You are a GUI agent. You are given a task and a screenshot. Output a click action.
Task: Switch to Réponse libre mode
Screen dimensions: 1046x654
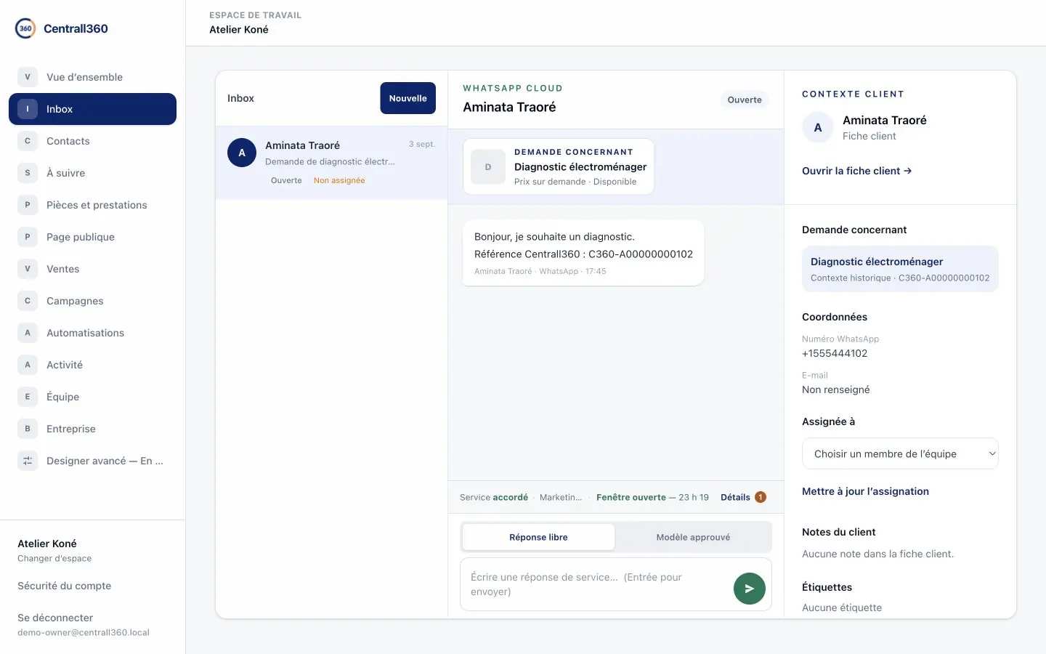538,537
